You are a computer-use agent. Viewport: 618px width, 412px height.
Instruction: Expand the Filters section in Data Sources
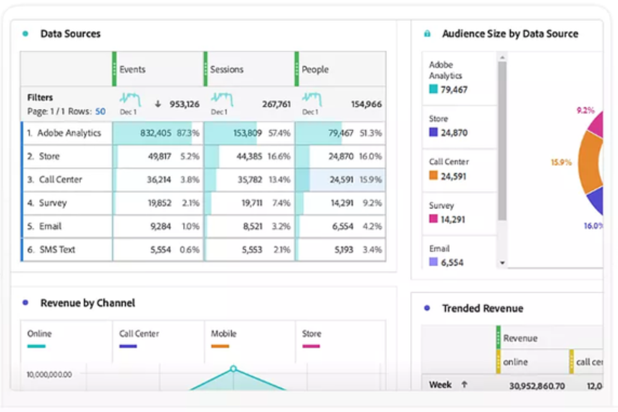[40, 97]
